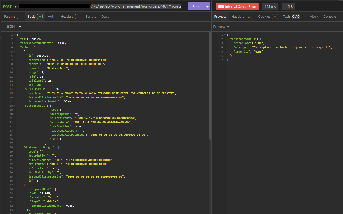Click the "unitType" key
The image size is (343, 214).
pyautogui.click(x=35, y=85)
